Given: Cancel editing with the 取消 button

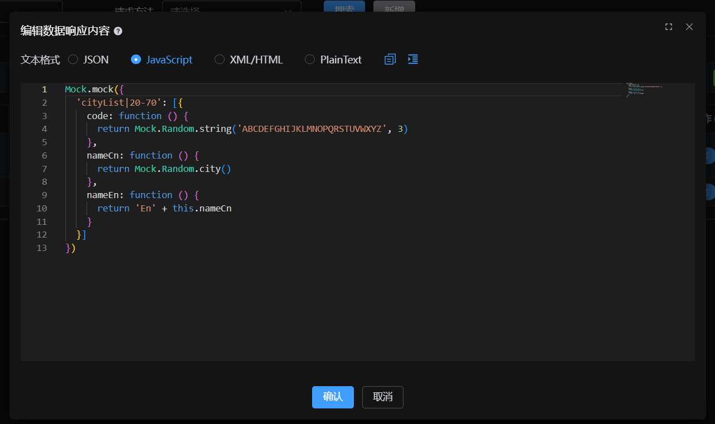Looking at the screenshot, I should point(382,397).
